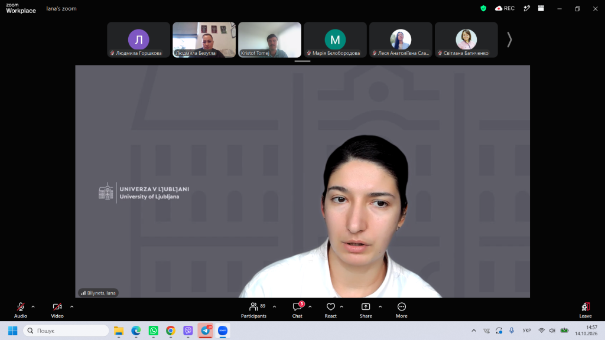Start camera with the Video button
The image size is (605, 340).
57,310
